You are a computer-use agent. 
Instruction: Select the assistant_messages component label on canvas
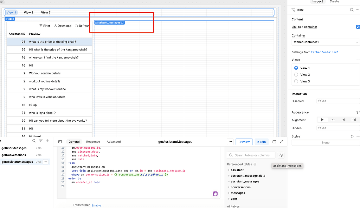click(110, 23)
